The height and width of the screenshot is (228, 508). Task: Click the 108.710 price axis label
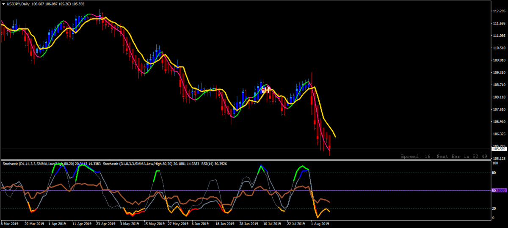tap(498, 85)
